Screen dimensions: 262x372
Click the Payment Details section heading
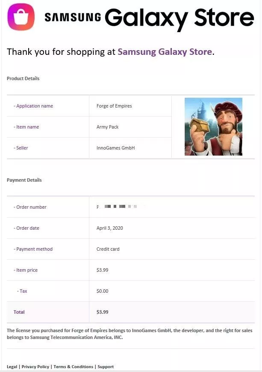tap(24, 180)
